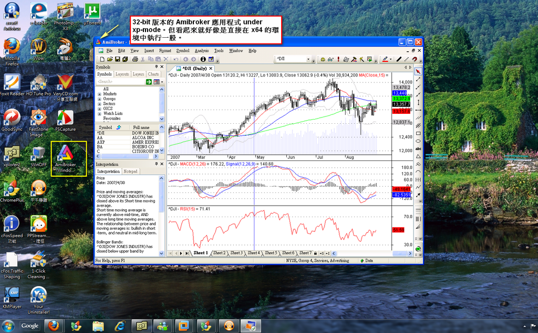This screenshot has width=538, height=333.
Task: Click the Print icon in the toolbar
Action: (135, 59)
